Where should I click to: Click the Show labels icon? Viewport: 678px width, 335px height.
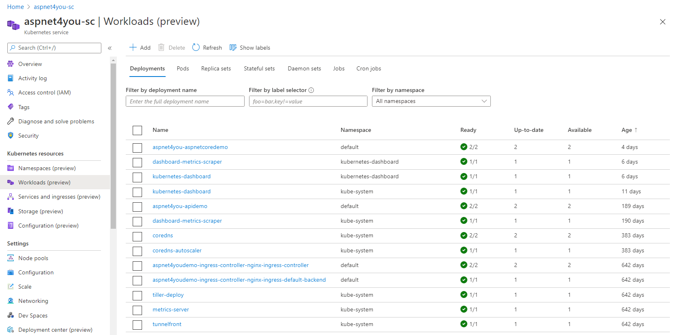[233, 48]
